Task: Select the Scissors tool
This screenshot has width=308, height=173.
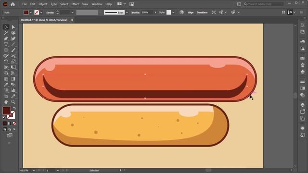Action: coord(13,56)
